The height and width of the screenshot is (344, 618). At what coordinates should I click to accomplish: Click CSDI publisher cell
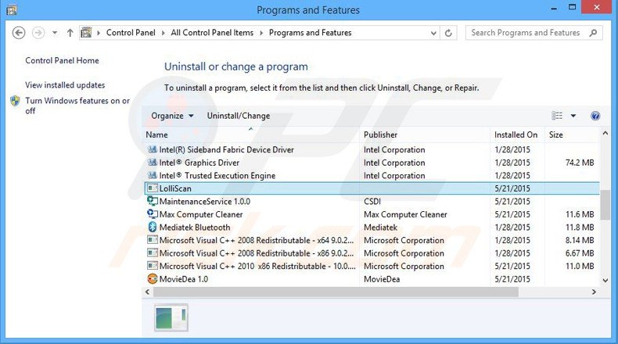[x=372, y=202]
